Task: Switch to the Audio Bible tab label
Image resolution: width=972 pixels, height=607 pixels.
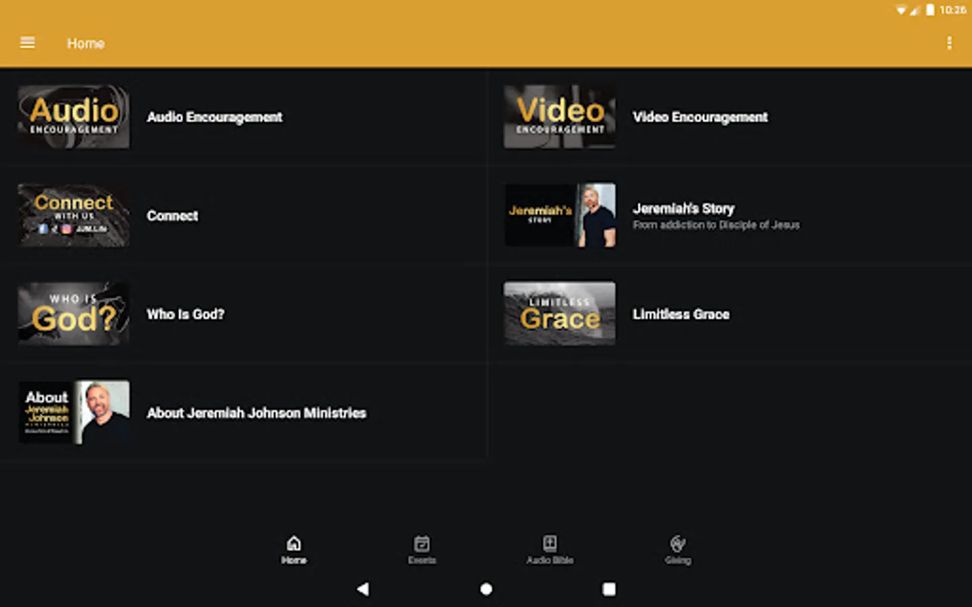Action: [x=550, y=560]
